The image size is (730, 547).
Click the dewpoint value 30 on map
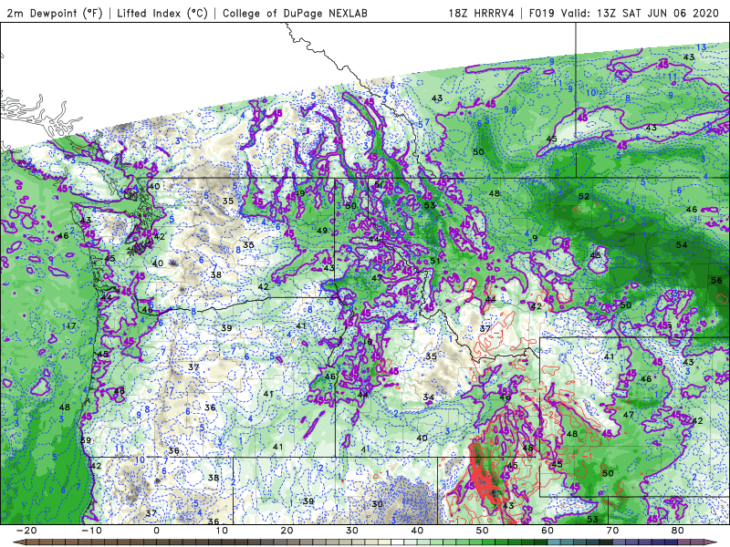coord(378,504)
